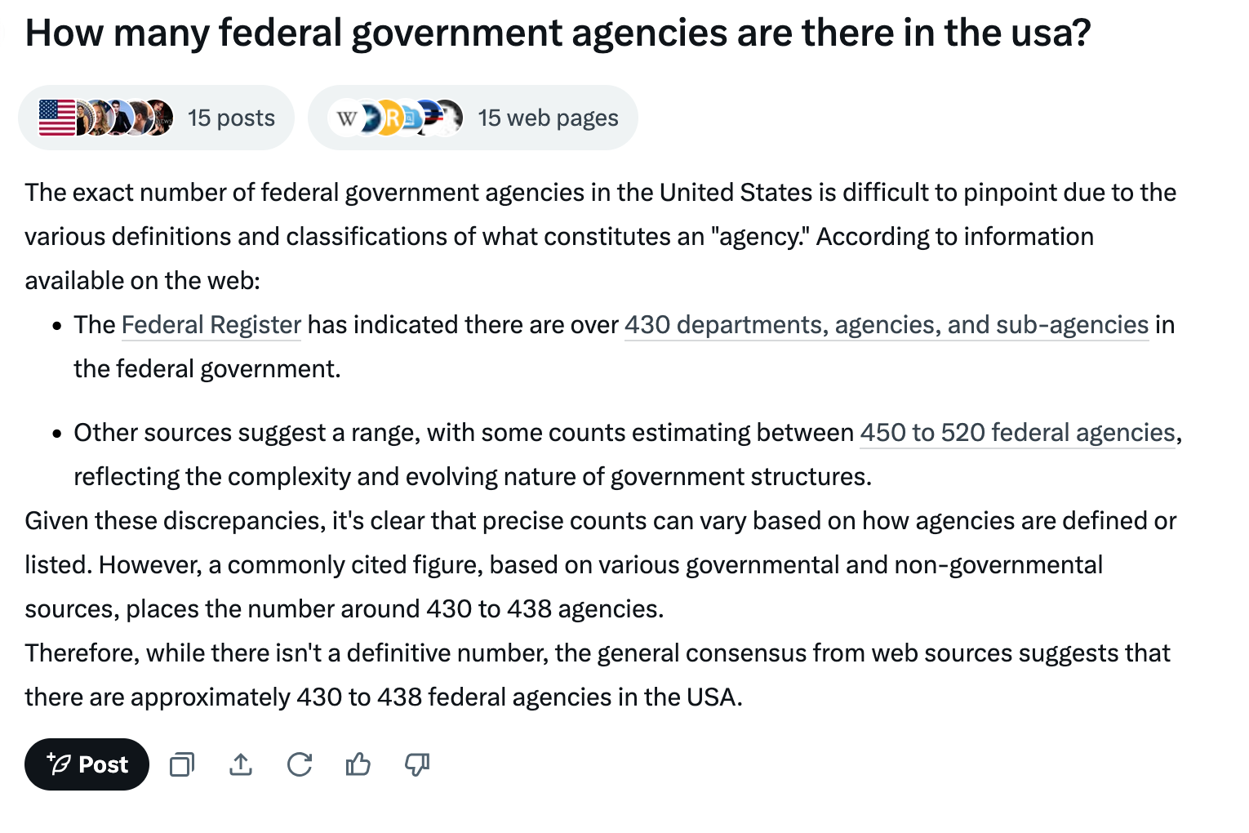Viewport: 1249px width, 833px height.
Task: Follow the 430 departments, agencies, sub-agencies link
Action: click(887, 325)
